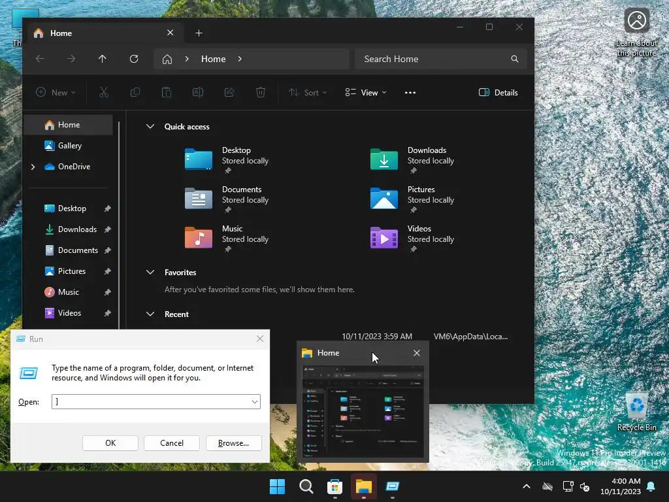669x502 pixels.
Task: Open the Sort dropdown
Action: 308,93
